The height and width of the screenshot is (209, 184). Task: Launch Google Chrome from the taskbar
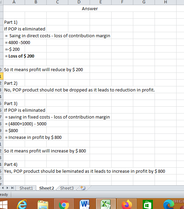(64, 204)
